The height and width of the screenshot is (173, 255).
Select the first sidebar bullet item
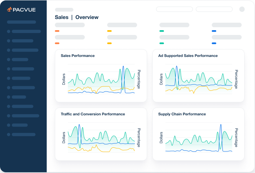(x=24, y=31)
